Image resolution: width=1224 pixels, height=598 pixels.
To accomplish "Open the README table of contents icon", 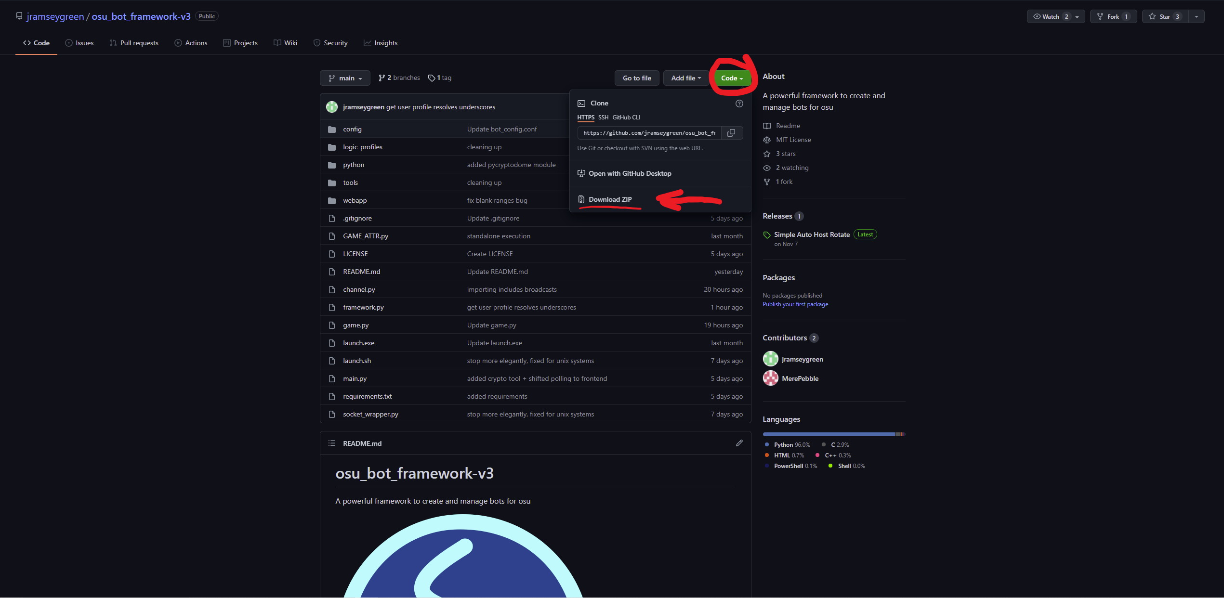I will [x=331, y=443].
